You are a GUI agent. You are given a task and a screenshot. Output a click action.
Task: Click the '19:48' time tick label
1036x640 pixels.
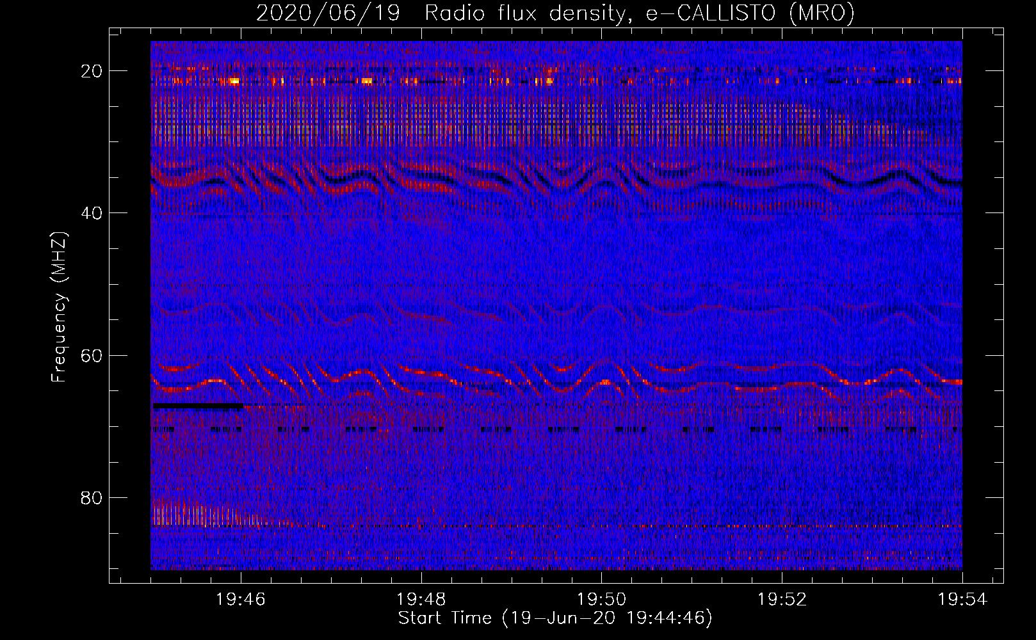pos(421,600)
